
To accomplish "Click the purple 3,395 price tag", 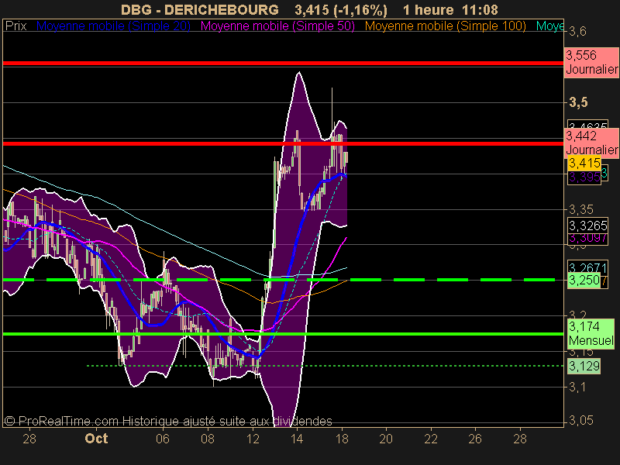I will point(584,177).
